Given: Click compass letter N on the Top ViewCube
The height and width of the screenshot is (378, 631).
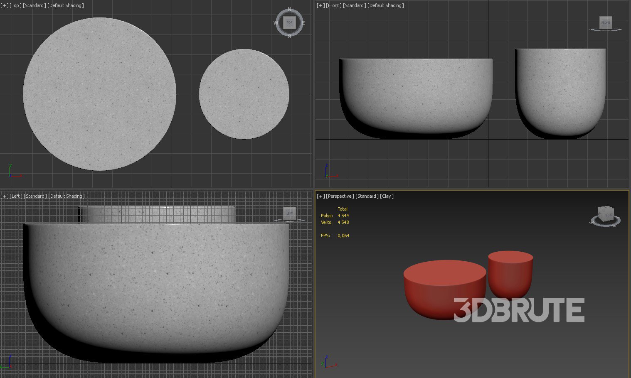Looking at the screenshot, I should tap(289, 10).
